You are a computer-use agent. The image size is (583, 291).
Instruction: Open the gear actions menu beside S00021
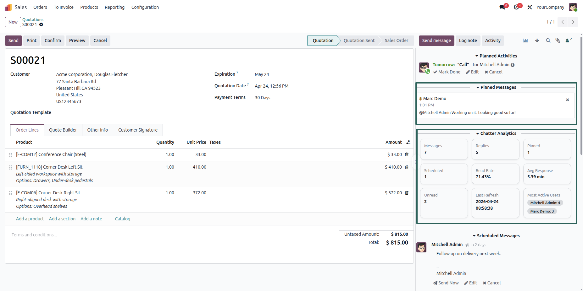(x=41, y=24)
